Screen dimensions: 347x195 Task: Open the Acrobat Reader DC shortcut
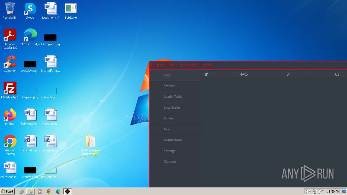pos(10,39)
